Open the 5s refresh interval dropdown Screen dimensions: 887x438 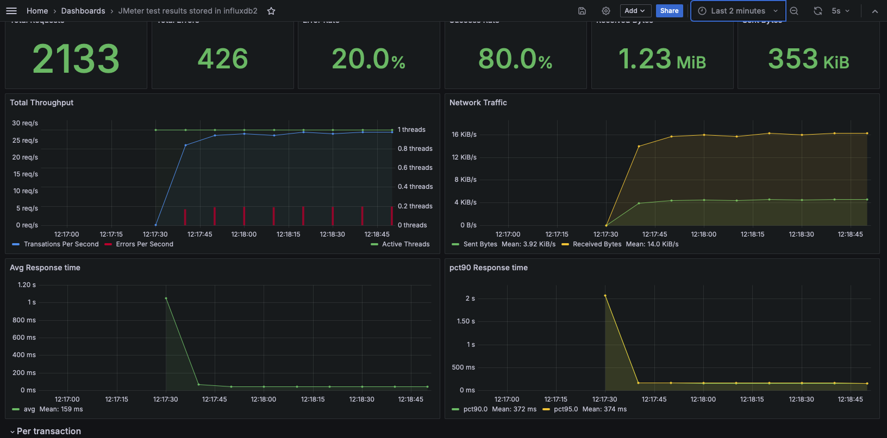point(841,11)
